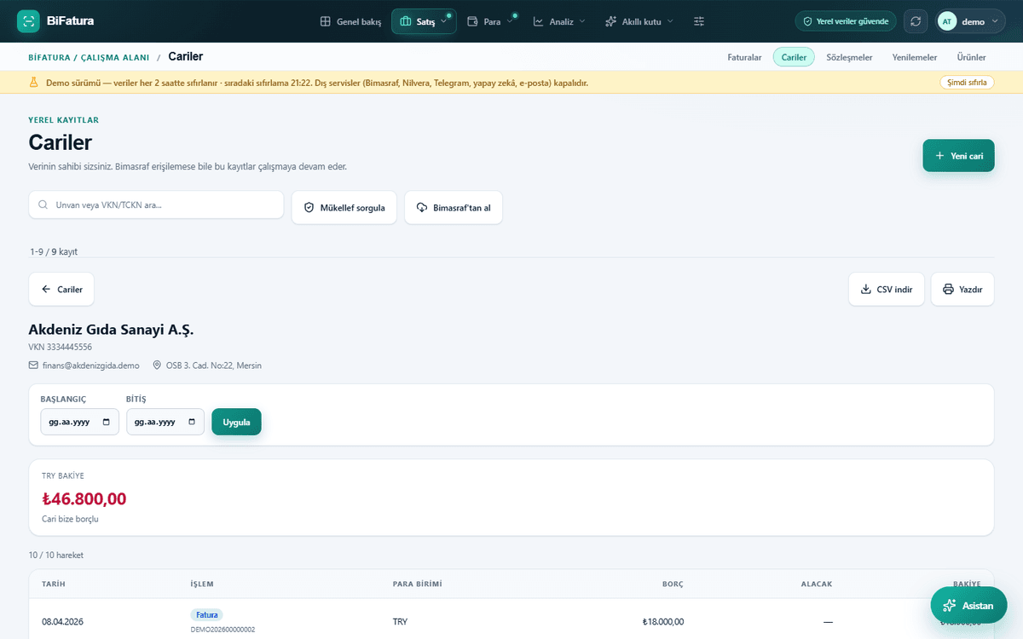The image size is (1023, 639).
Task: Click the Yazdır print button
Action: [x=962, y=290]
